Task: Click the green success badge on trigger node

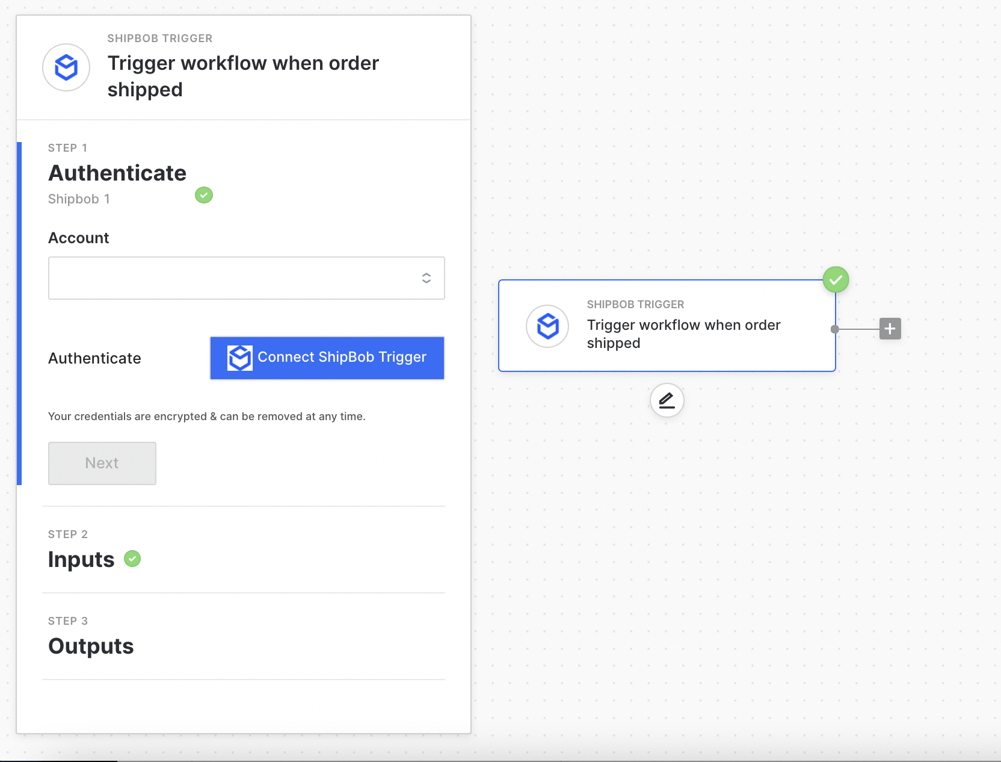Action: tap(836, 280)
